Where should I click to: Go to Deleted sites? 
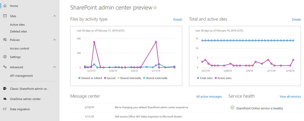pyautogui.click(x=18, y=31)
